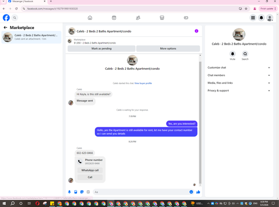Click the phone icon in Phone number card
The width and height of the screenshot is (279, 207).
point(80,162)
